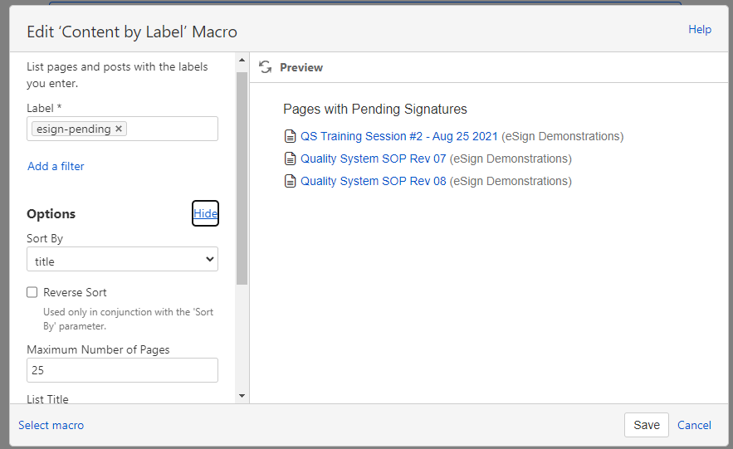The width and height of the screenshot is (733, 449).
Task: Enable the Reverse Sort checkbox
Action: click(32, 292)
